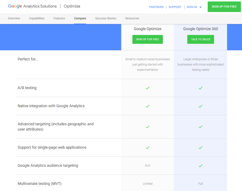The height and width of the screenshot is (191, 242).
Task: Open the SIGN IN dropdown arrow
Action: tap(201, 7)
